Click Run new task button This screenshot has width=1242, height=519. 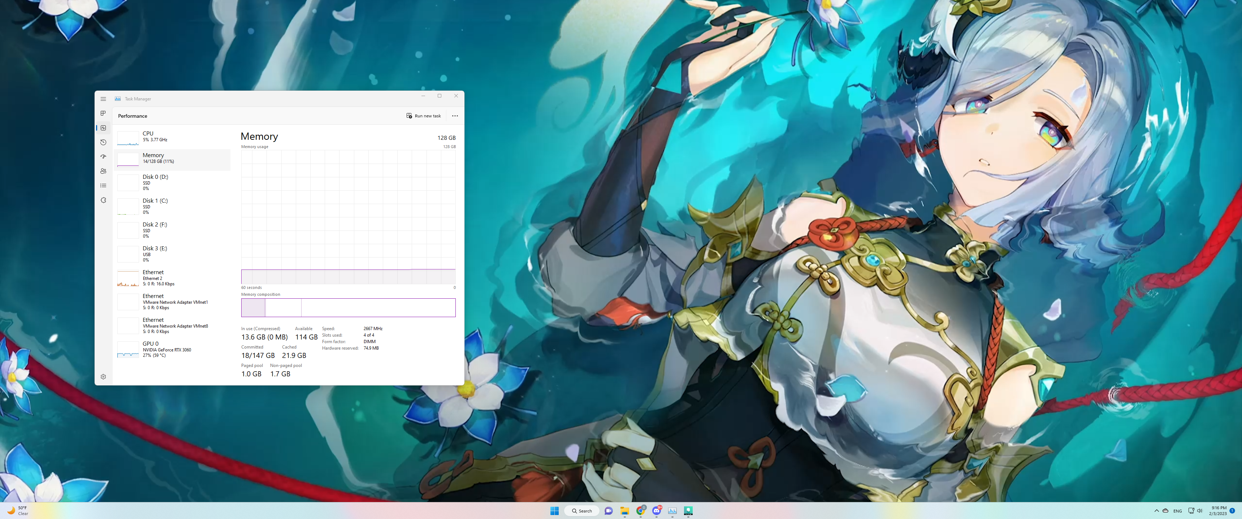point(423,116)
